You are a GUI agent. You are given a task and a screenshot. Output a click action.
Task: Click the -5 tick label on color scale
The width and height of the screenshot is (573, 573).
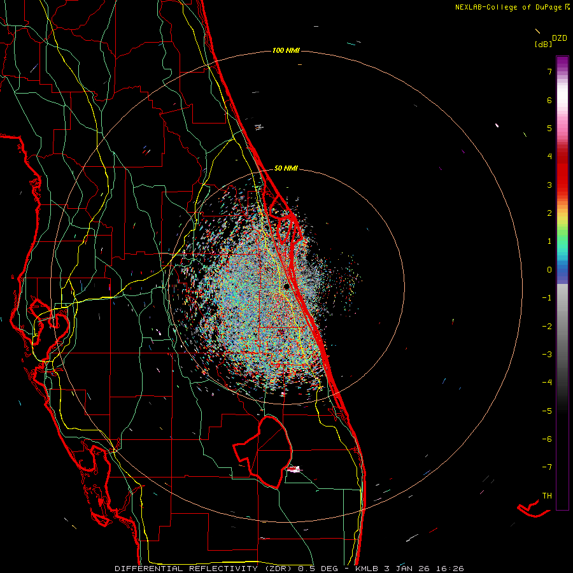pyautogui.click(x=547, y=411)
